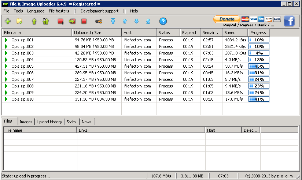
Task: Open the Language menu
Action: 36,11
